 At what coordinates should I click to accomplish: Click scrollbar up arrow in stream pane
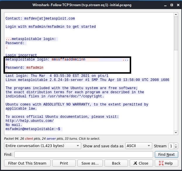176,14
